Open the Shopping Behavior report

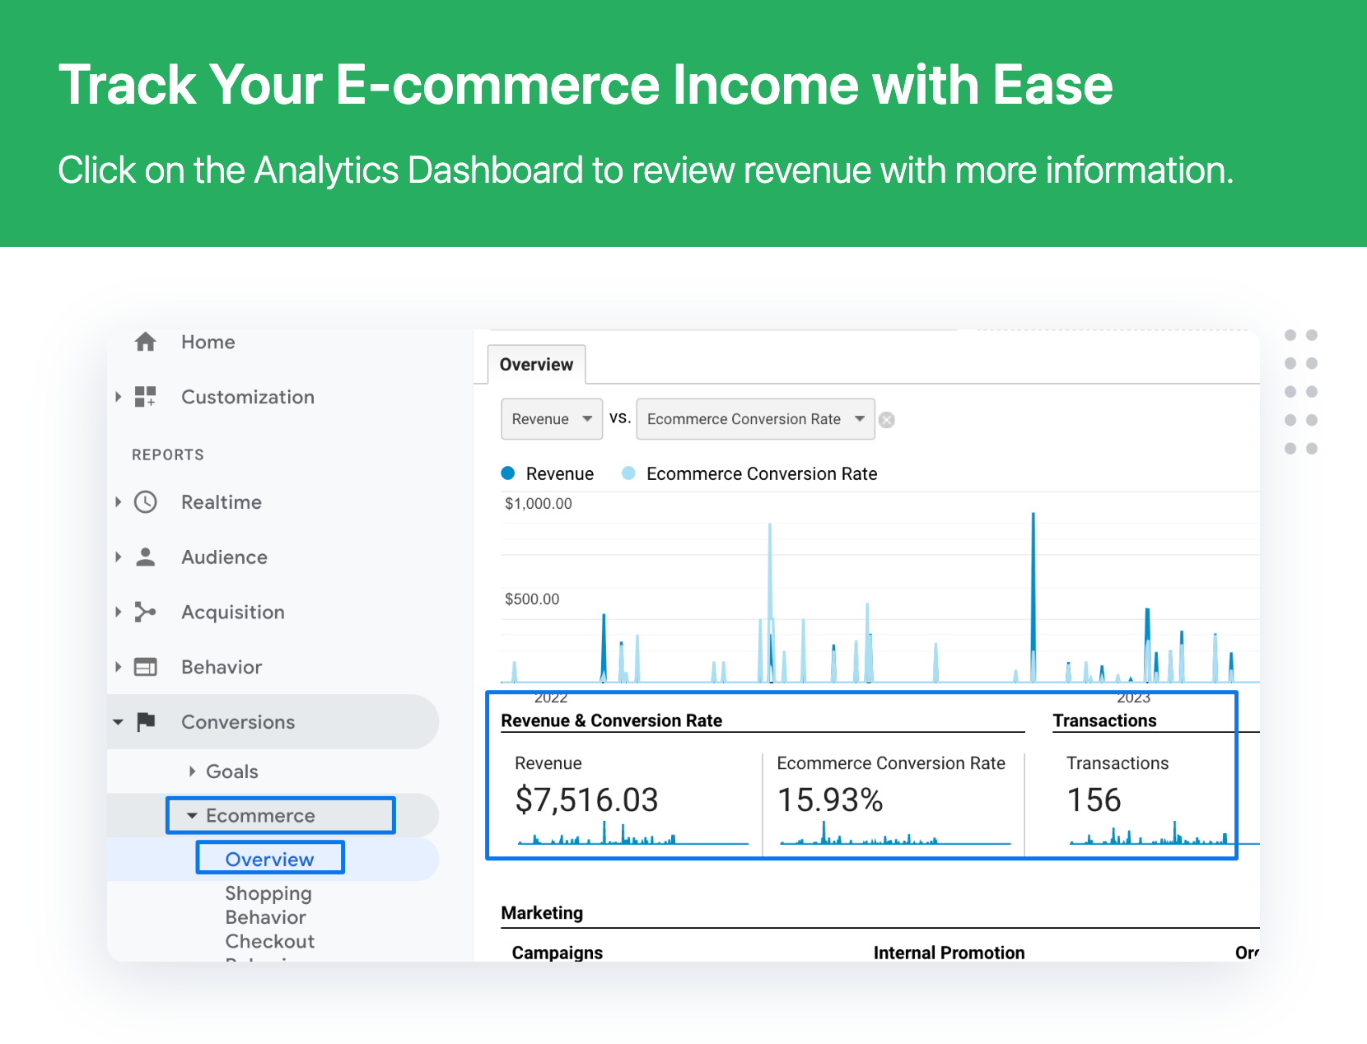pos(268,905)
